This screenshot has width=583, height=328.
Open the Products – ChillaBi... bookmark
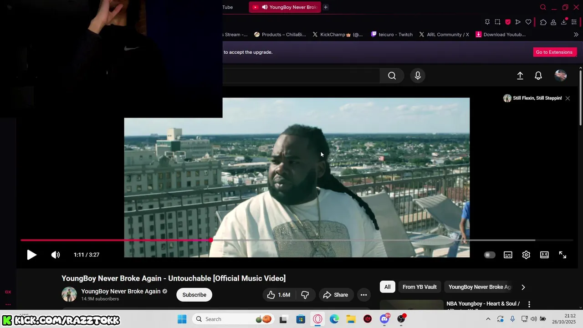(280, 34)
